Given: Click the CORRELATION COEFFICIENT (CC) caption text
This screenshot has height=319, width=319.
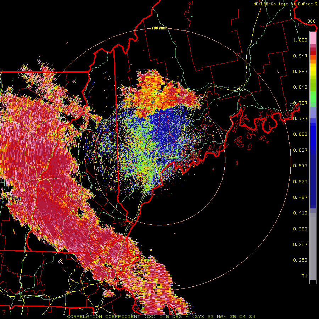Looking at the screenshot, I should 112,317.
